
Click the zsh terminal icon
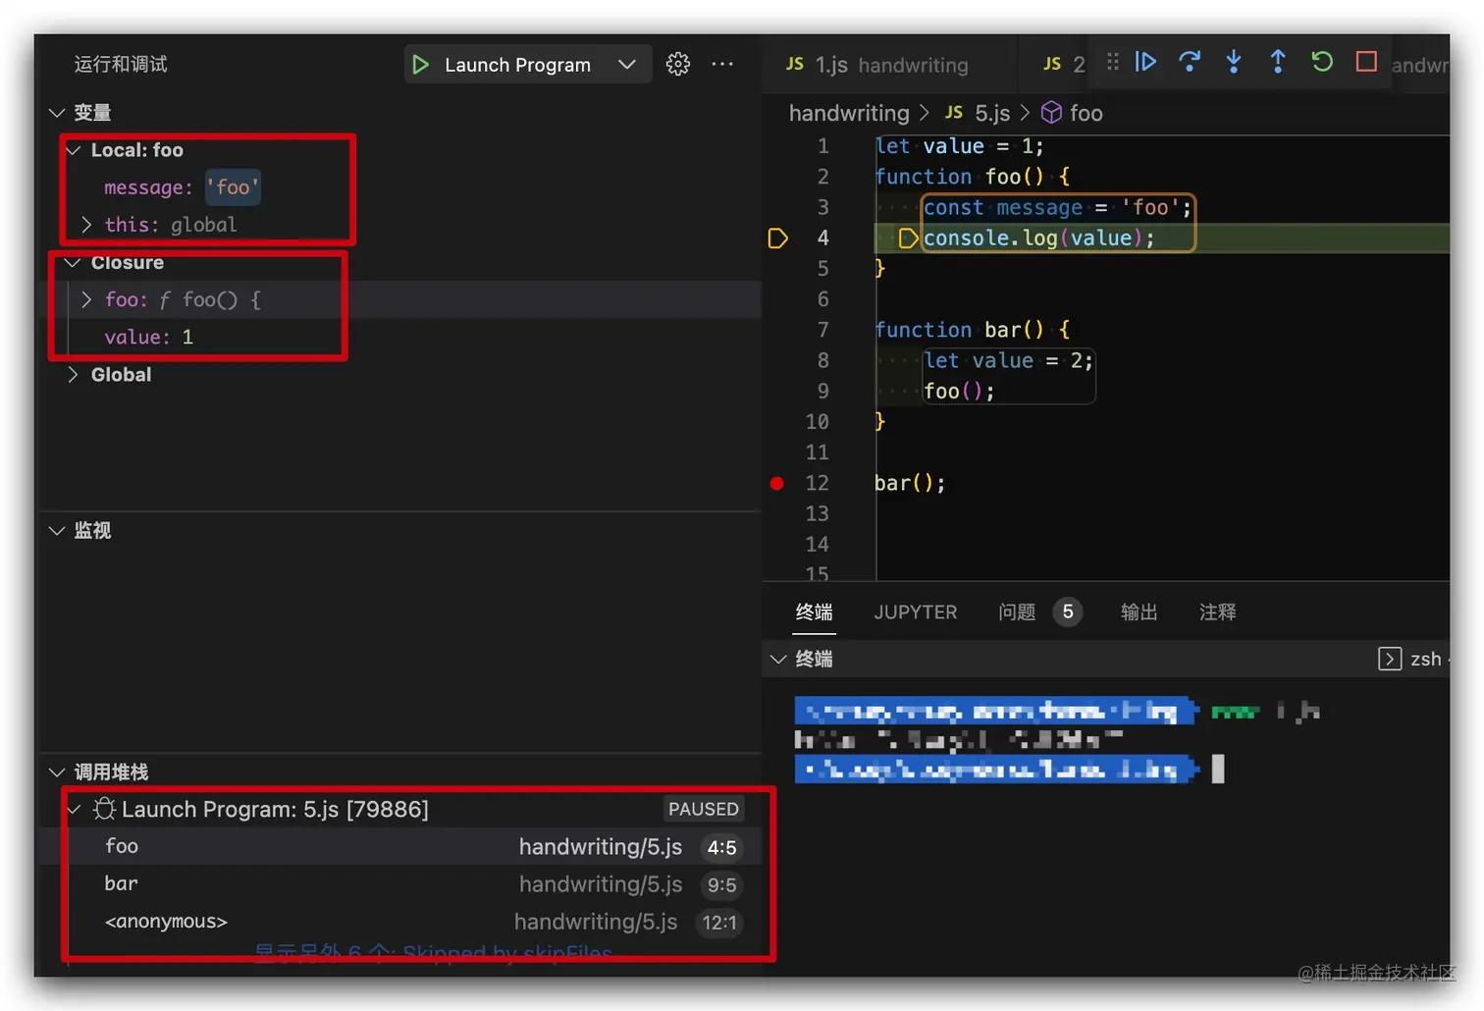pos(1390,659)
